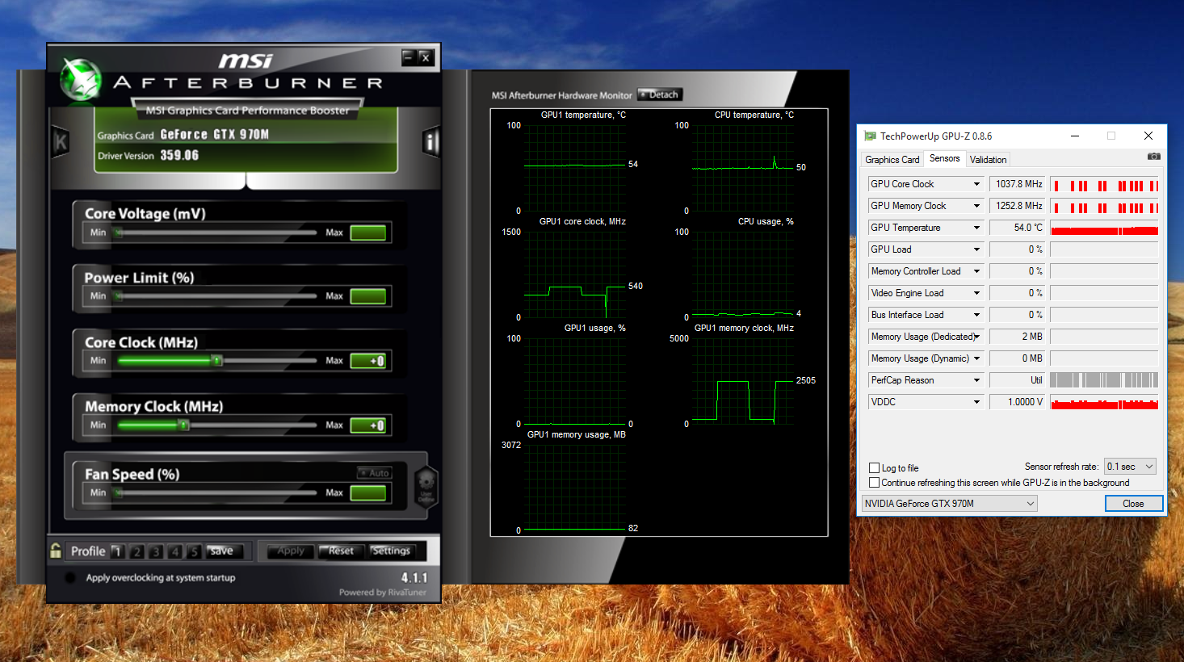Click the CPU temperature graph

[743, 168]
